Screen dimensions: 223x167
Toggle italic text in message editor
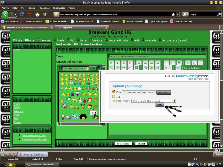pyautogui.click(x=118, y=63)
